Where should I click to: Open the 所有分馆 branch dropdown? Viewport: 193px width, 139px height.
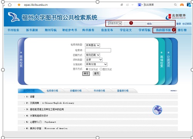tap(96, 64)
